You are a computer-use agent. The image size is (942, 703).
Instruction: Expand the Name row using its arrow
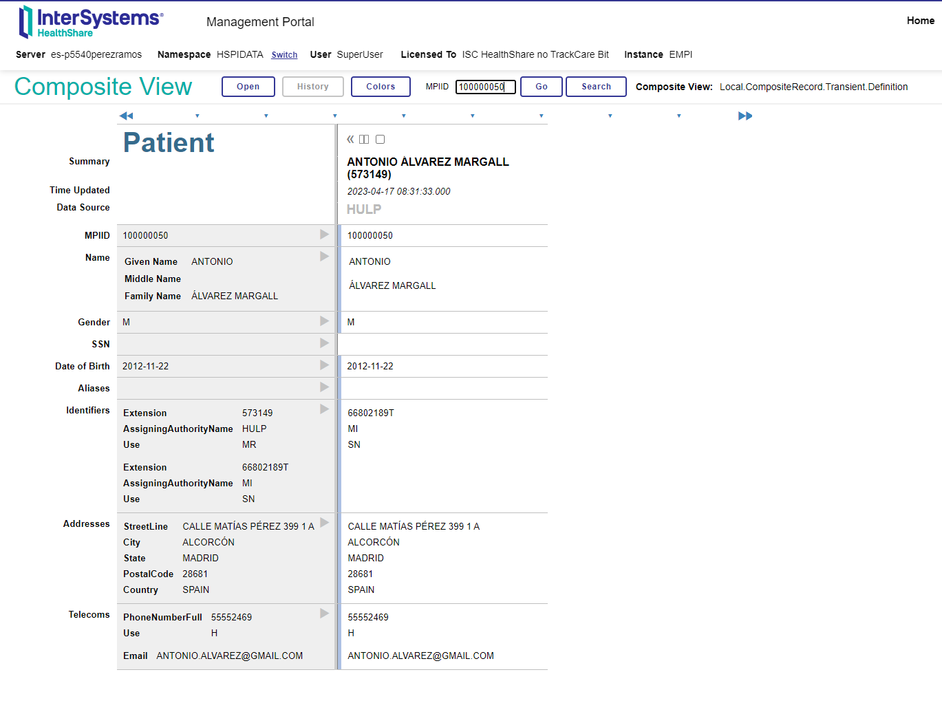pos(324,257)
